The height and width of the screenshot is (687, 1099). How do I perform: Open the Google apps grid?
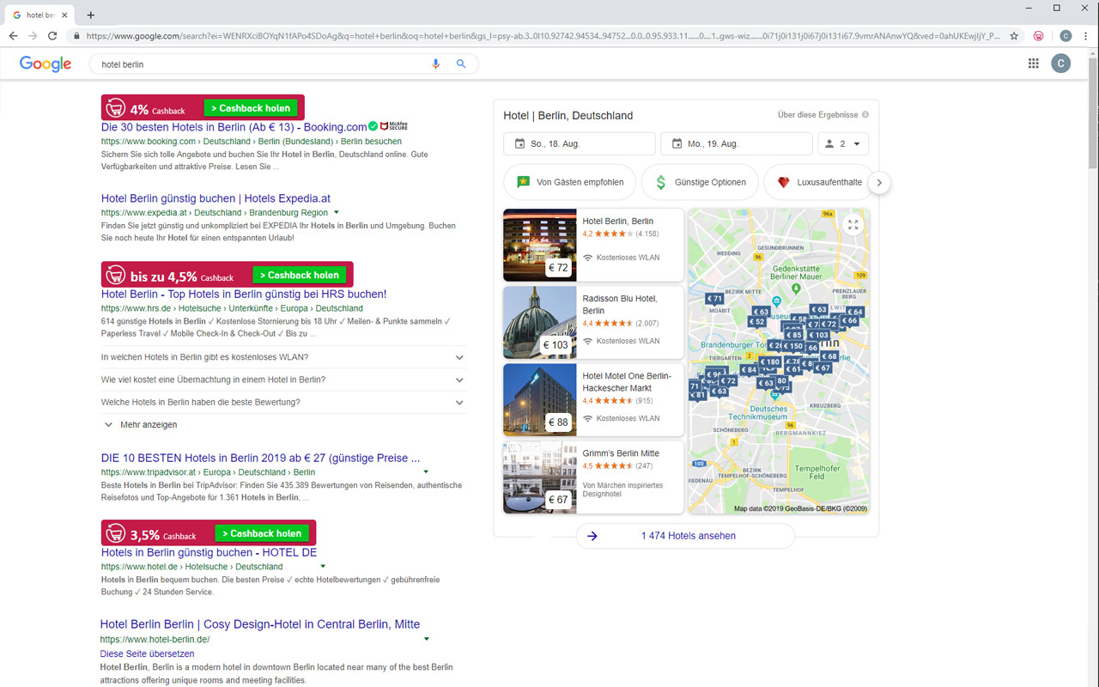click(x=1034, y=64)
